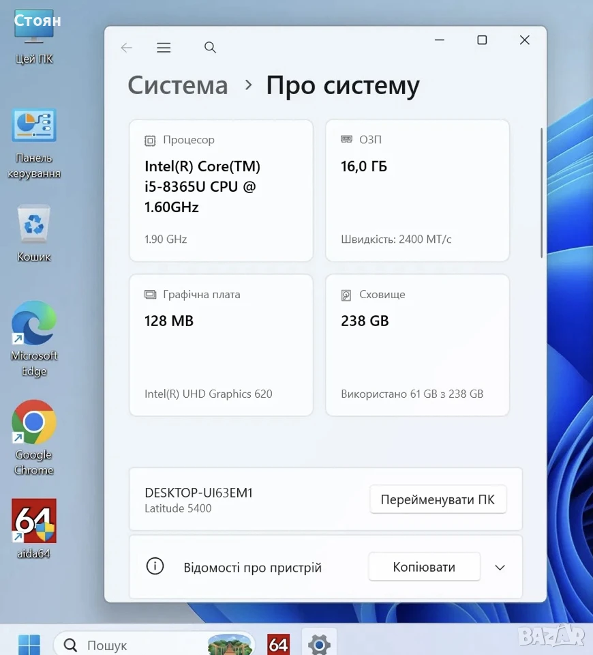Click the ОЗП memory icon
Image resolution: width=593 pixels, height=655 pixels.
pyautogui.click(x=346, y=139)
